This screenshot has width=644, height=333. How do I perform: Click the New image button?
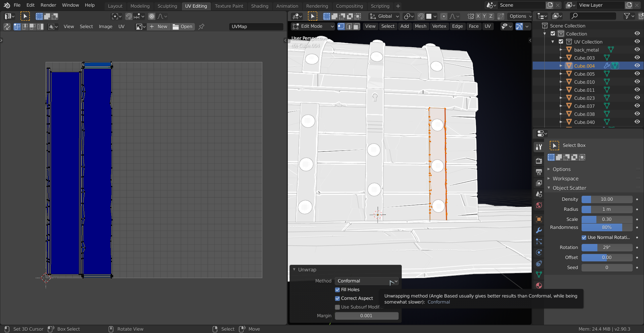pos(159,27)
